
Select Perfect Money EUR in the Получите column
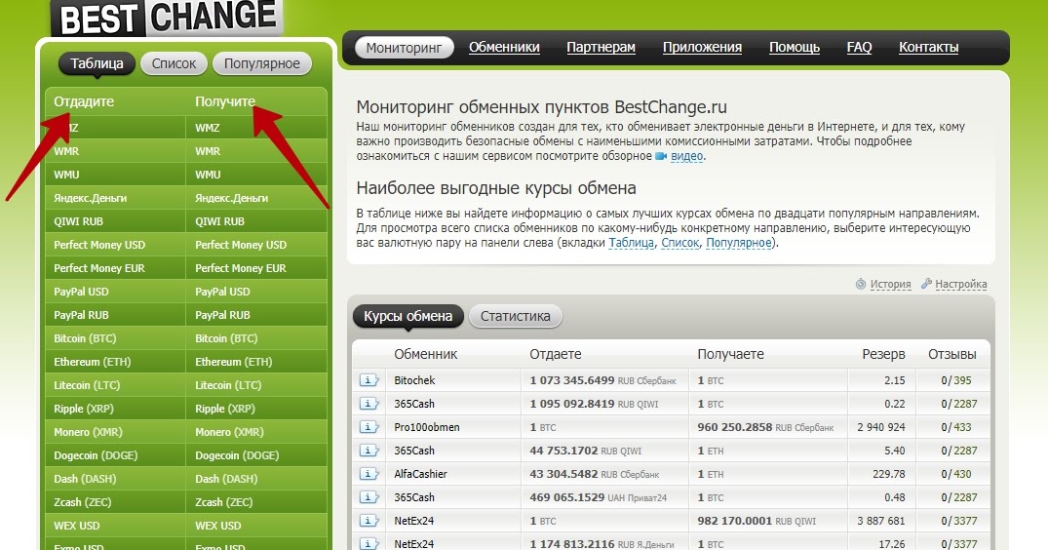[256, 268]
